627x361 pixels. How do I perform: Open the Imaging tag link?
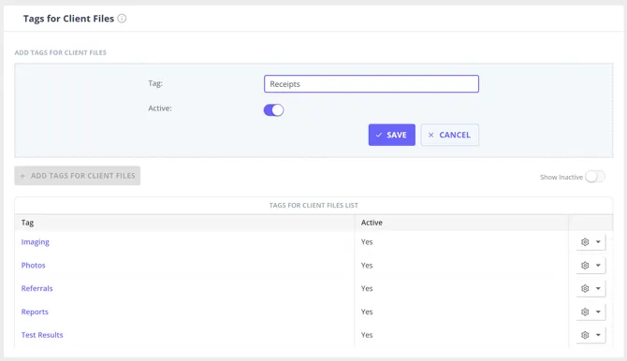coord(36,242)
